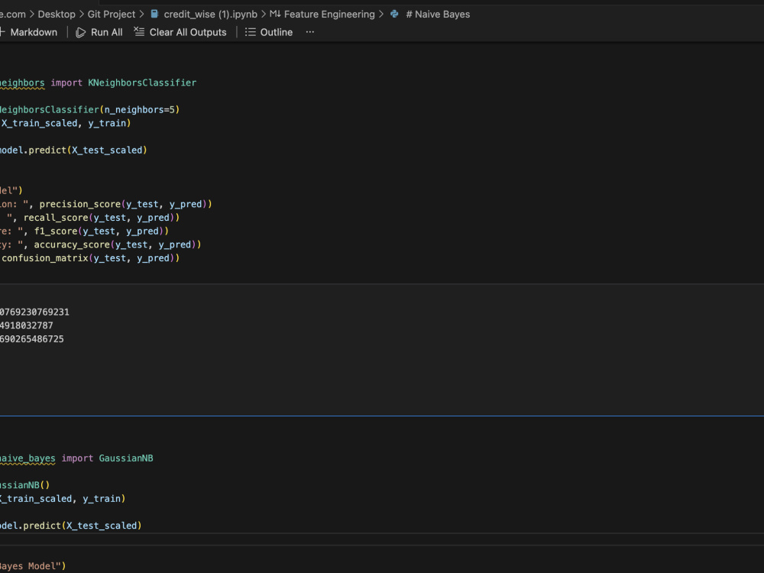Click recall_score function call
This screenshot has width=764, height=573.
[56, 218]
